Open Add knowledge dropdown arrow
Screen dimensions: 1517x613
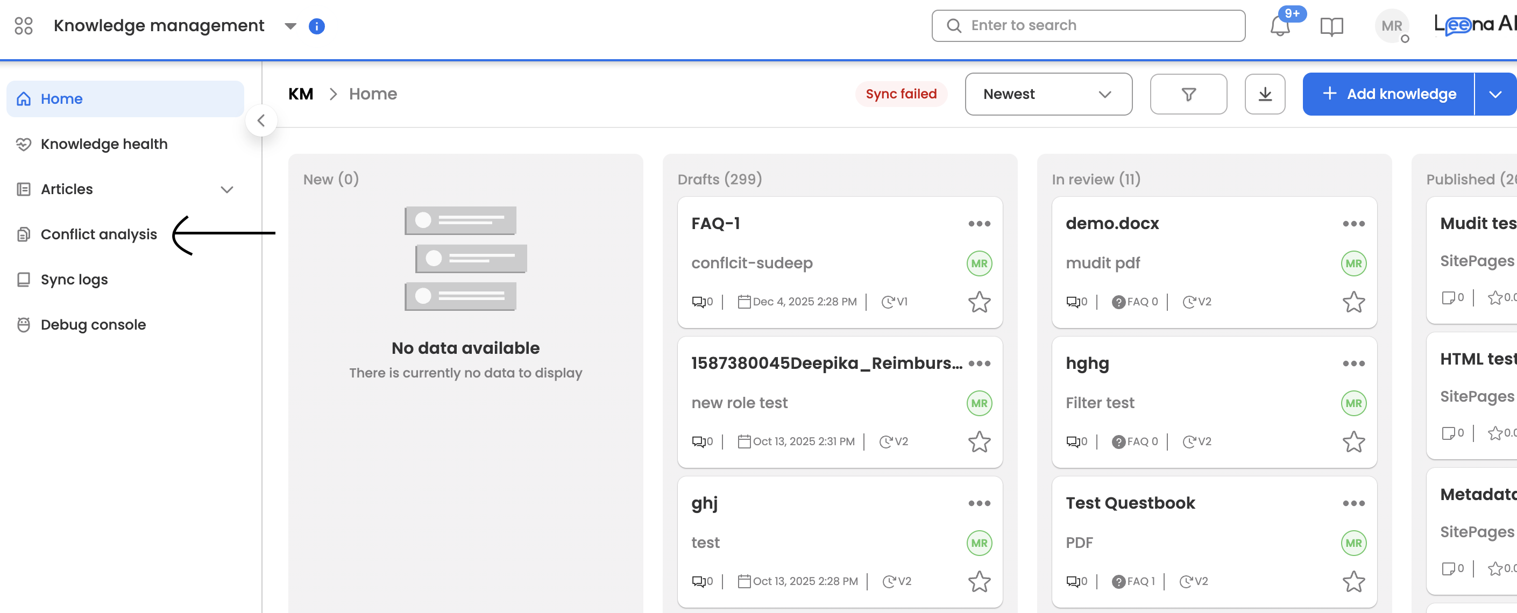pyautogui.click(x=1494, y=94)
